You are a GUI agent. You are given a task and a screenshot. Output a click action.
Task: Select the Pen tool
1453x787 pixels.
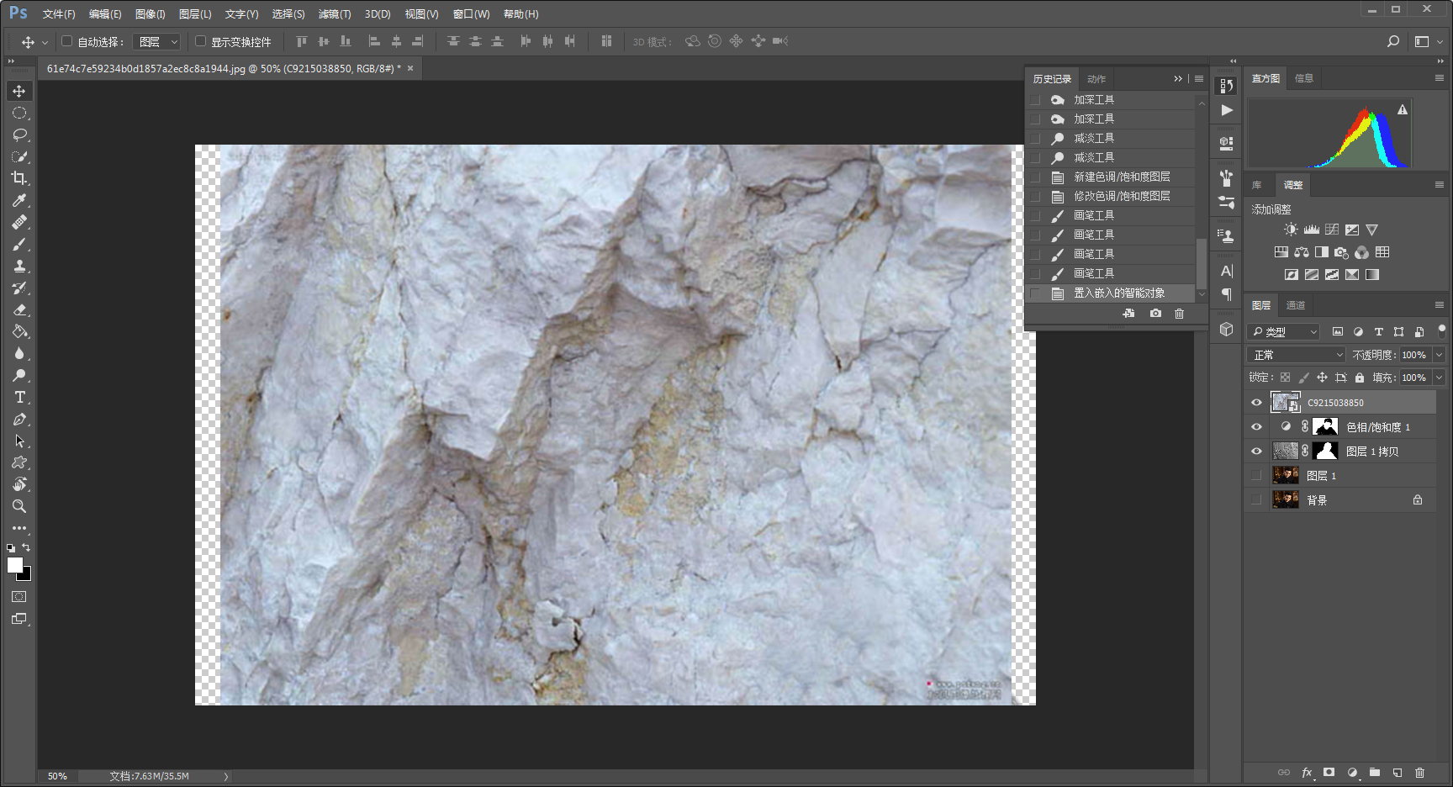click(x=19, y=419)
